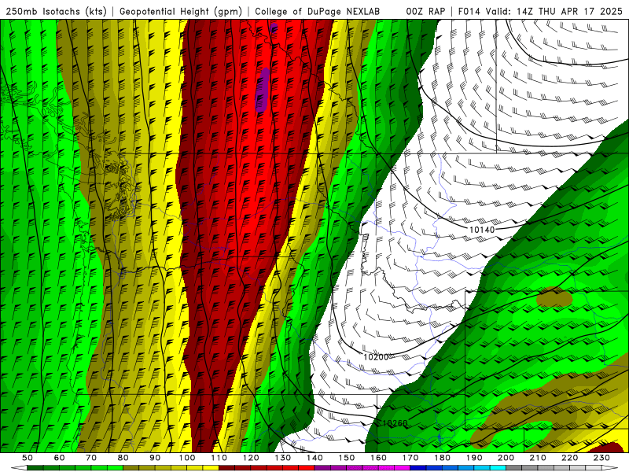Pick the dark purple swatch starting at 140
The image size is (629, 472).
(x=322, y=468)
